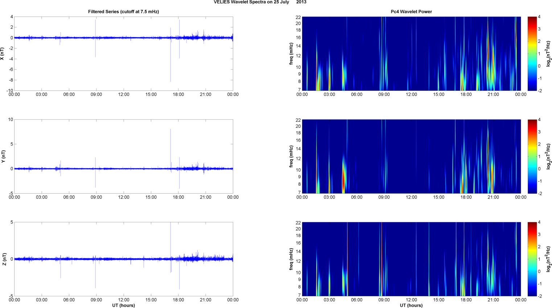Viewport: 552px width, 308px height.
Task: Click log2(nT²/Hz) label beside top colorbar
Action: tap(549, 54)
